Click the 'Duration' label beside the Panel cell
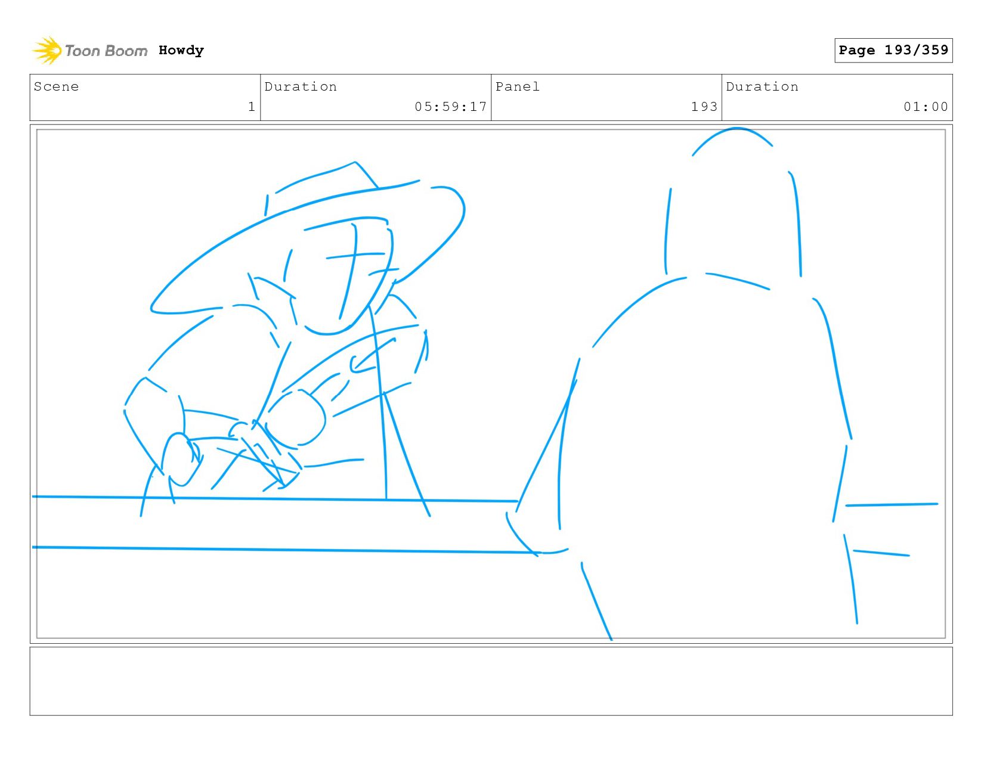 pos(762,86)
